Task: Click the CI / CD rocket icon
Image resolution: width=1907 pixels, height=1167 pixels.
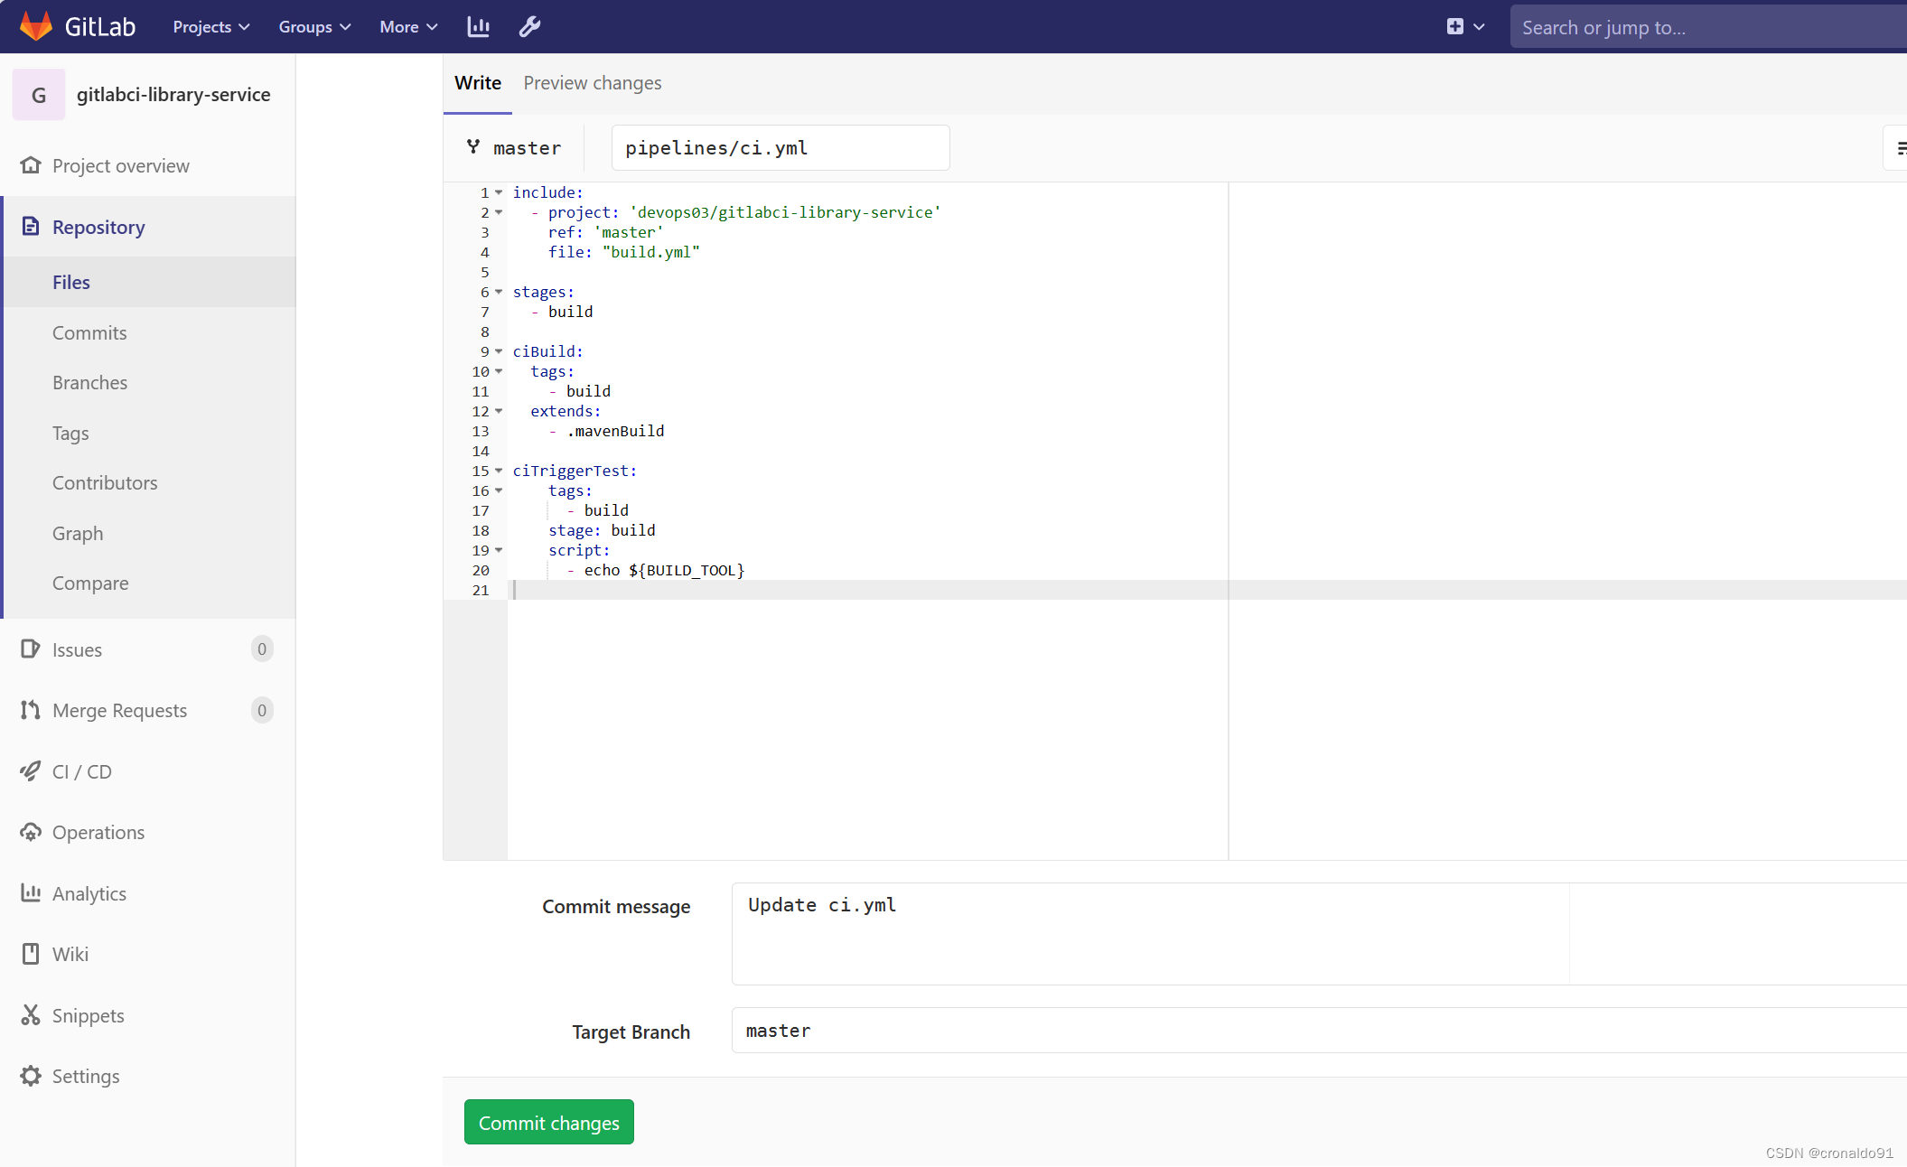Action: [31, 771]
